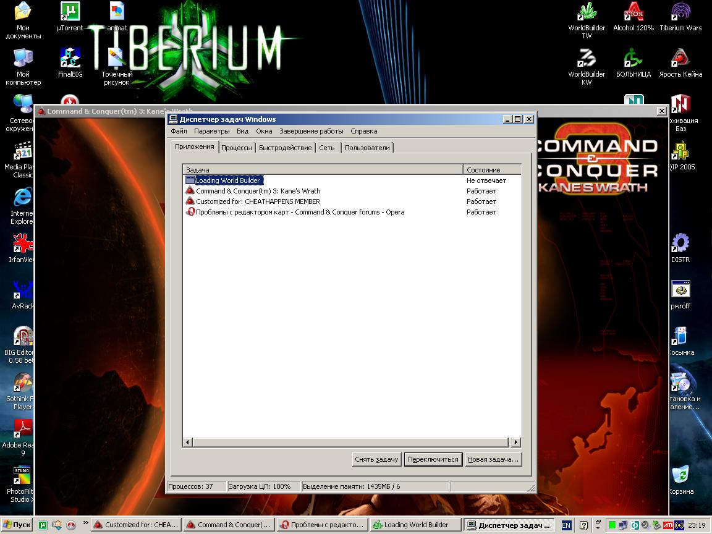Open the QIP 2005 desktop shortcut

[x=681, y=156]
